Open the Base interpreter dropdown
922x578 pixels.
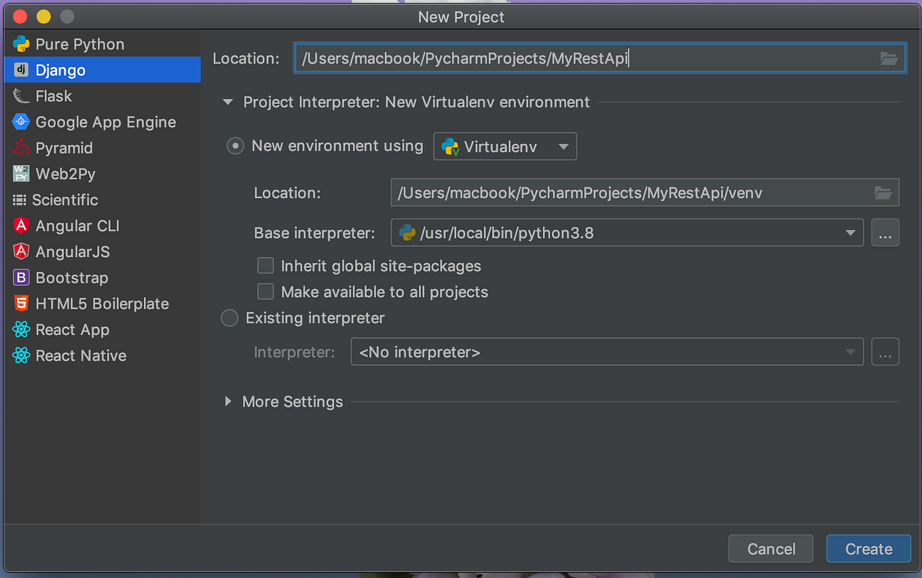tap(851, 233)
